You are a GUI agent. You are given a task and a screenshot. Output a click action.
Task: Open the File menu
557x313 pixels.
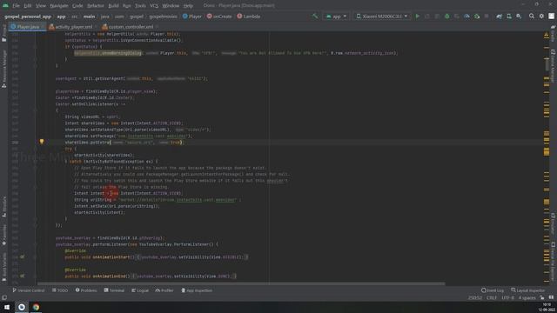click(16, 6)
